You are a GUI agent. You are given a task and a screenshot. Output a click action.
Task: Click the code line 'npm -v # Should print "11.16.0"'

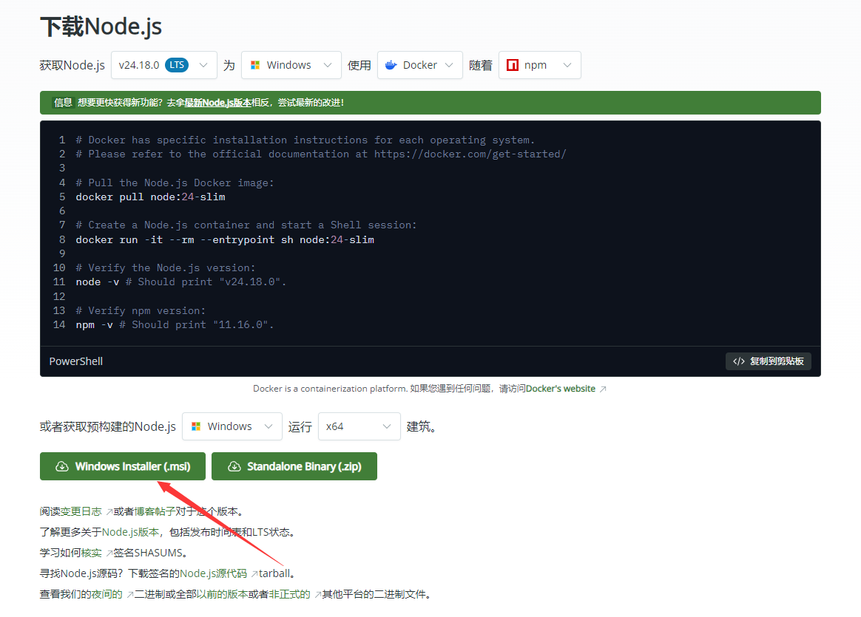point(175,324)
